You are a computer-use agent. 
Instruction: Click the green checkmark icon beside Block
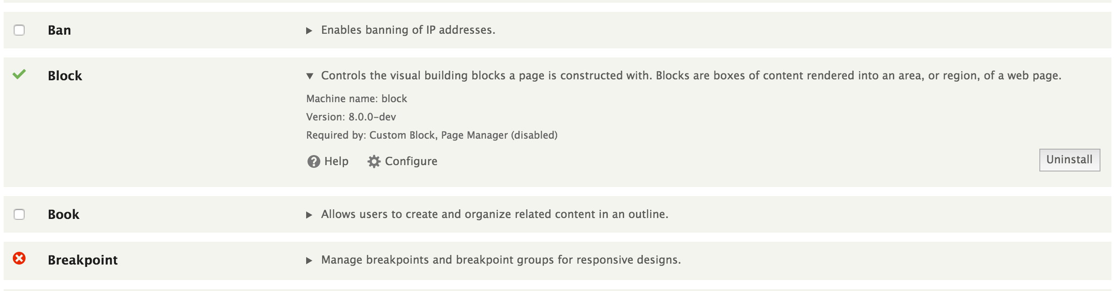point(19,74)
